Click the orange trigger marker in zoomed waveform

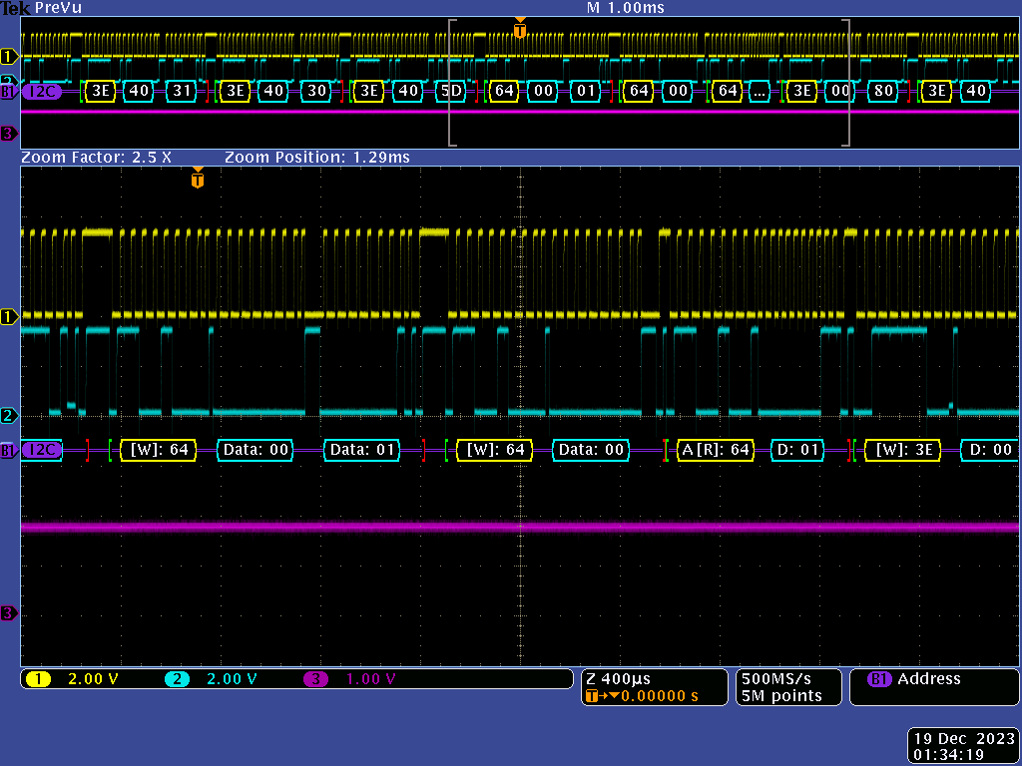point(198,179)
